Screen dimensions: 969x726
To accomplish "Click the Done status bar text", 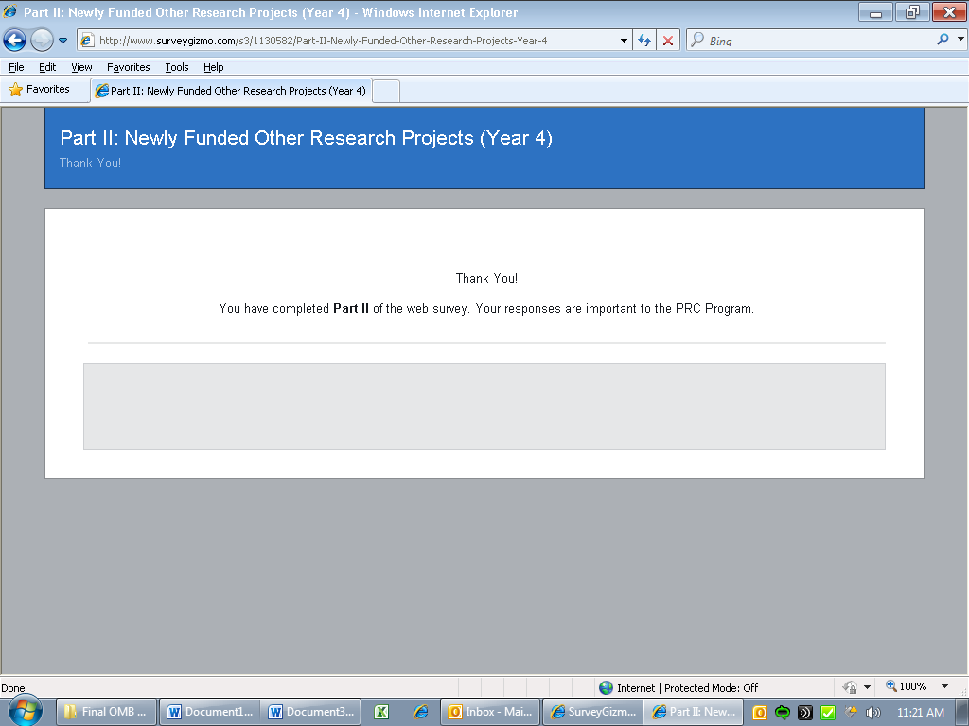I will [x=13, y=688].
